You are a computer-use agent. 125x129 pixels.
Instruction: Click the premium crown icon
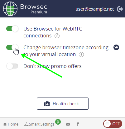coord(116,47)
